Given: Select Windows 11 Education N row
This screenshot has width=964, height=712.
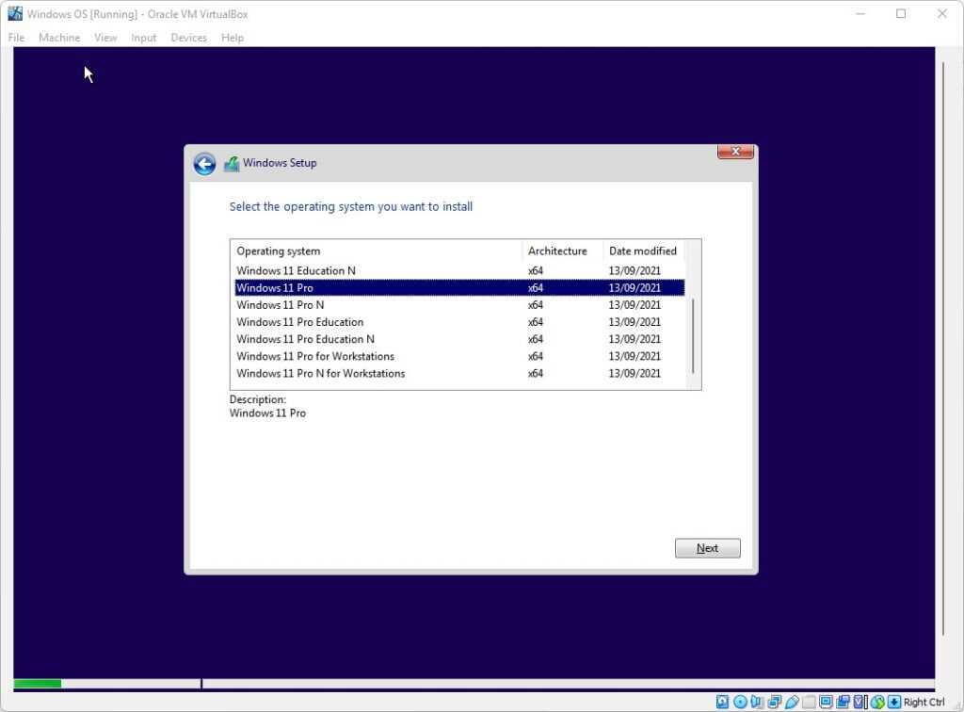Looking at the screenshot, I should tap(296, 271).
